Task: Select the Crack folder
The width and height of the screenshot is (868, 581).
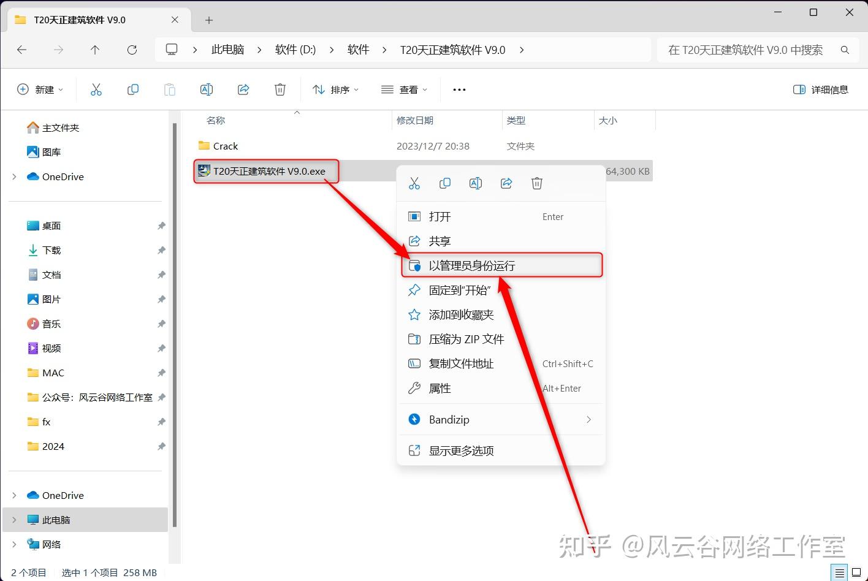Action: [218, 146]
